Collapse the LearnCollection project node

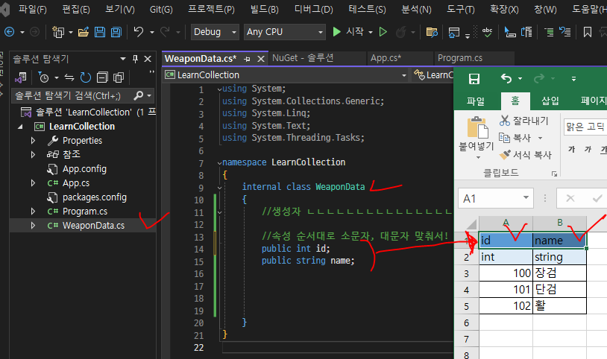[20, 127]
